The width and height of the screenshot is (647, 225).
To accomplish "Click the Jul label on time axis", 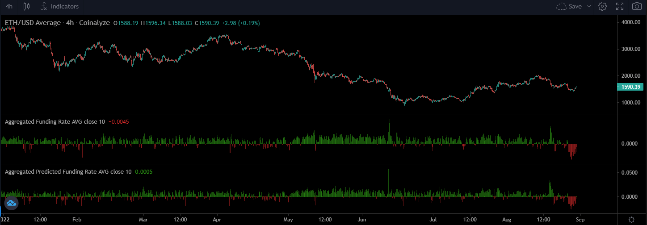I will [x=433, y=220].
